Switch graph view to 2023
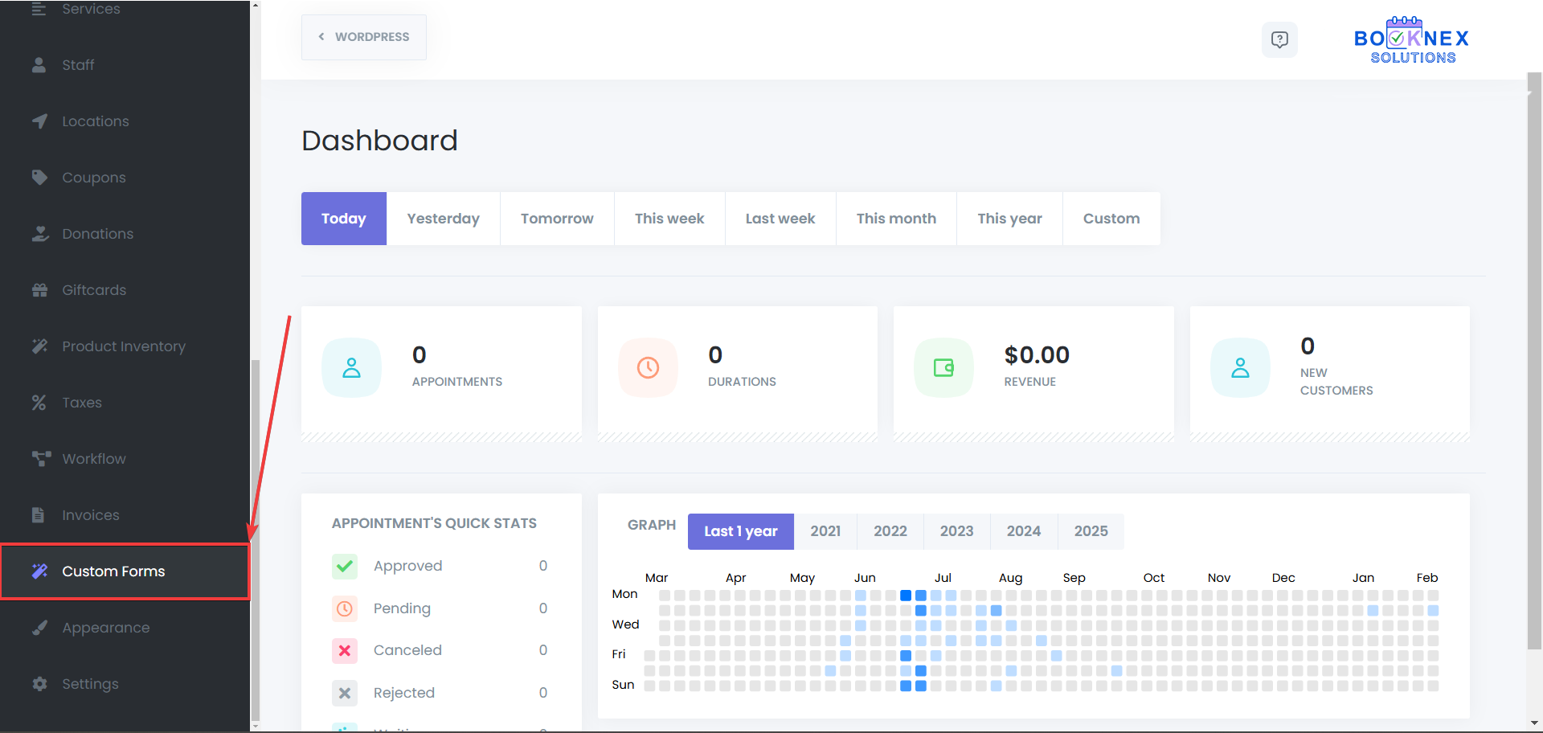Viewport: 1543px width, 733px height. click(956, 531)
